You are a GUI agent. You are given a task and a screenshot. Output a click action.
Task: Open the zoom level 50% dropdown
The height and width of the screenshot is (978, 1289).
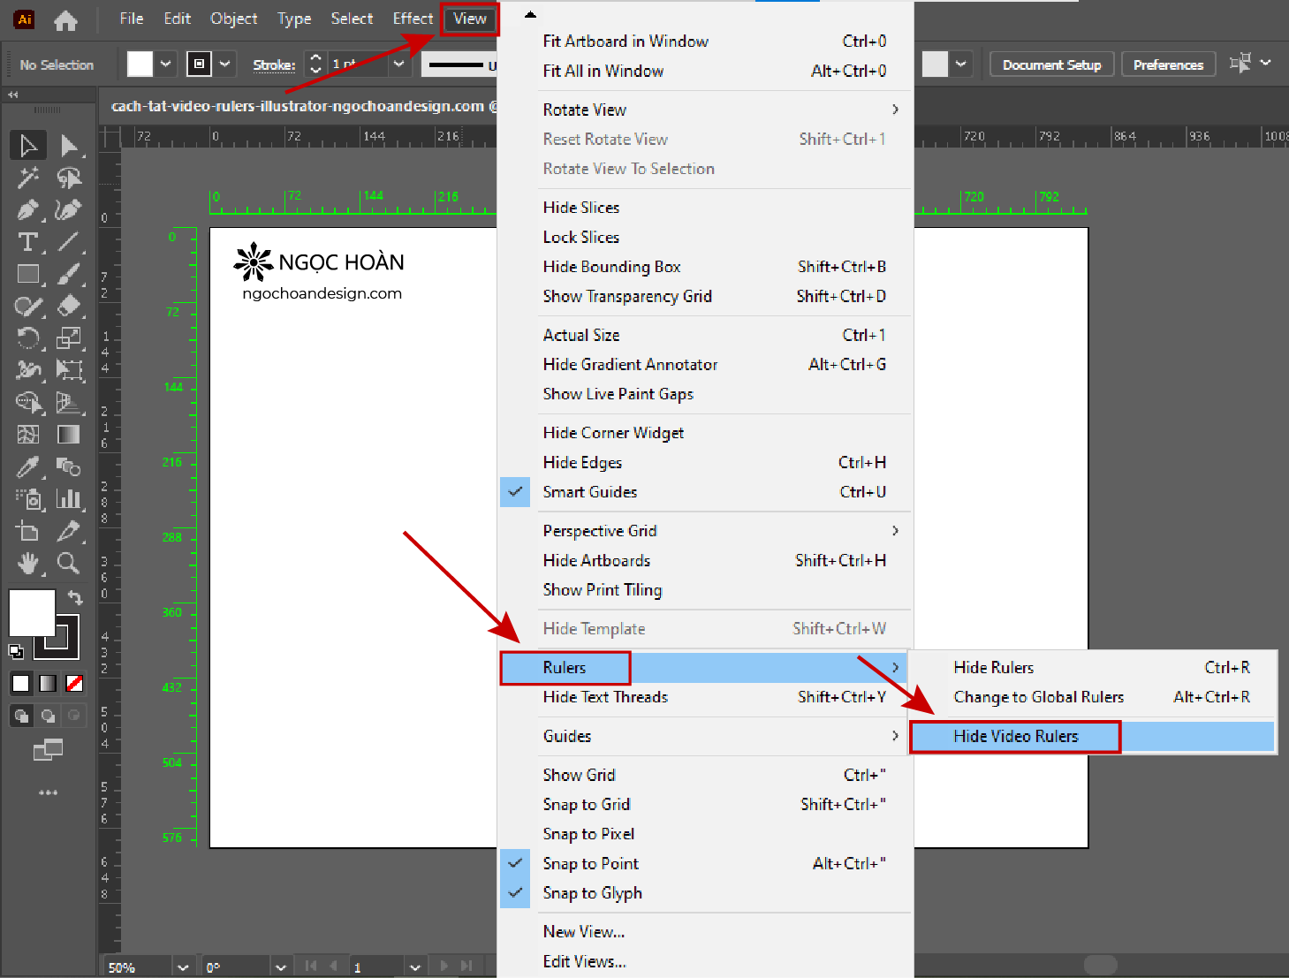183,967
